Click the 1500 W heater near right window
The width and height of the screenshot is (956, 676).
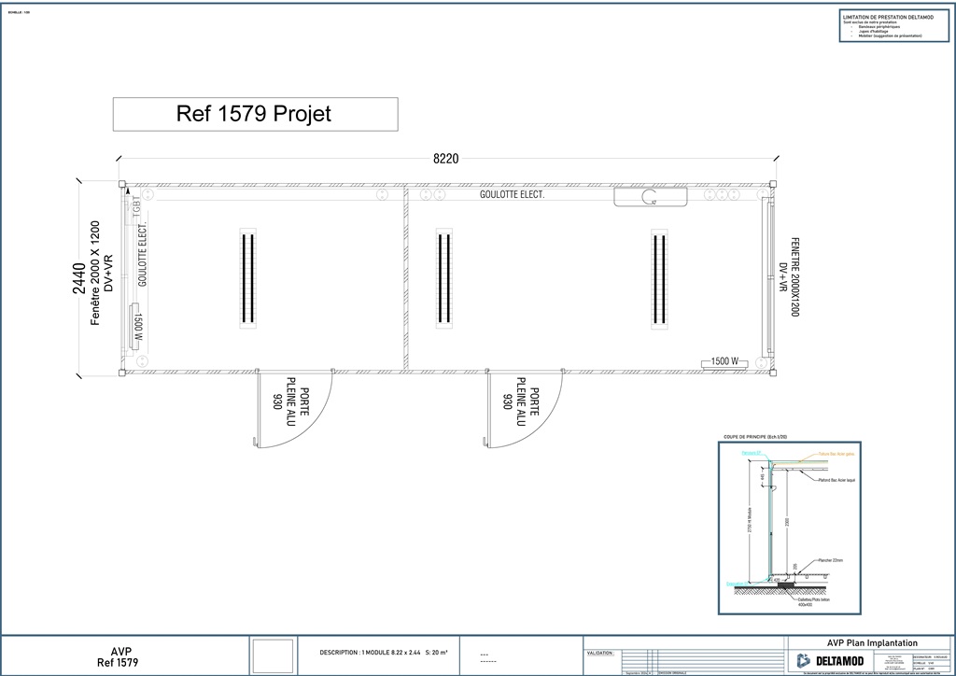(724, 362)
